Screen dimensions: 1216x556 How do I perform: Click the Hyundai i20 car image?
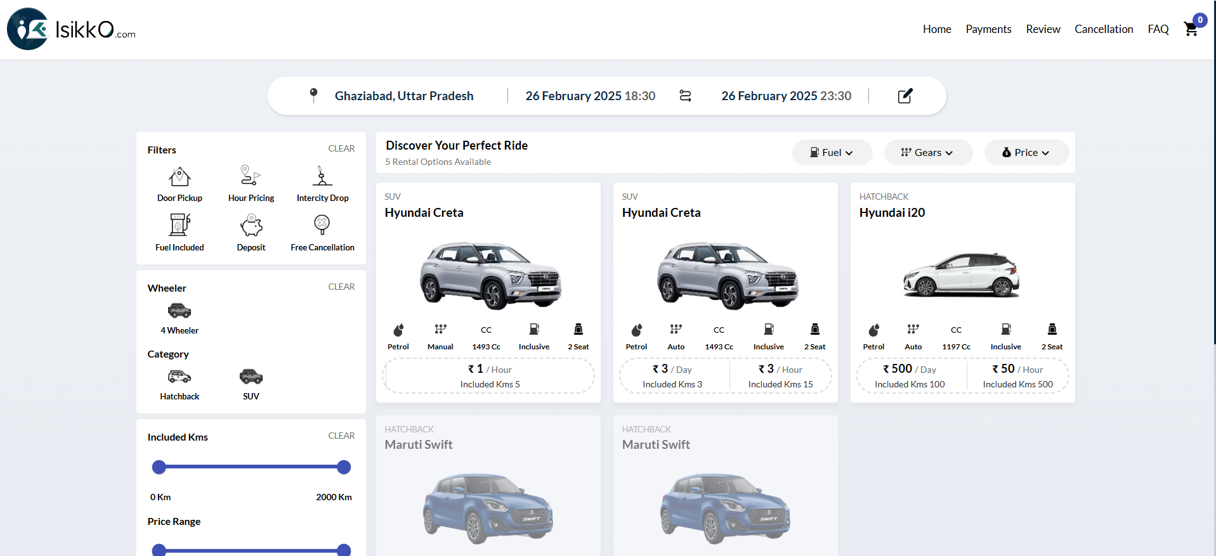[x=962, y=275]
